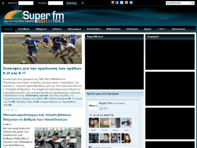Click the Βρείτε μας στο Facebook header
Screen dimensions: 197x148
pos(103,94)
